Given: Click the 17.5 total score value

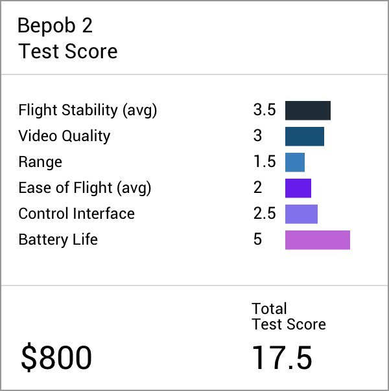Looking at the screenshot, I should (282, 358).
